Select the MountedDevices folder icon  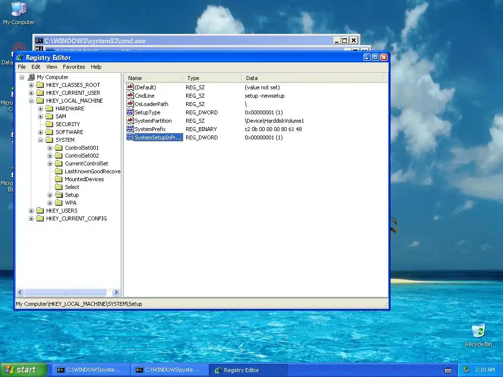59,179
